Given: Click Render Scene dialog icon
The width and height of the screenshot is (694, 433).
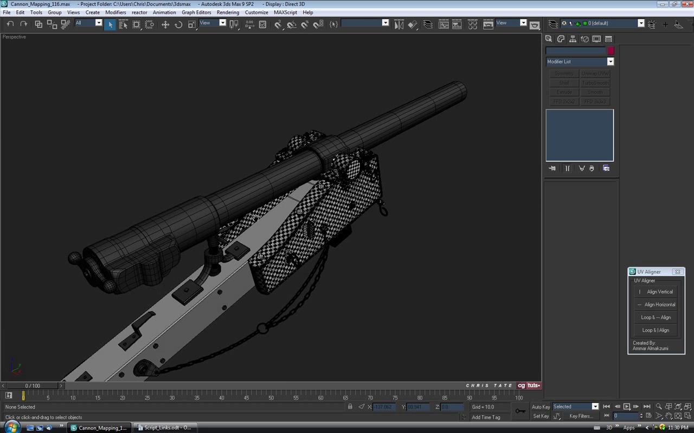Looking at the screenshot, I should tap(488, 24).
